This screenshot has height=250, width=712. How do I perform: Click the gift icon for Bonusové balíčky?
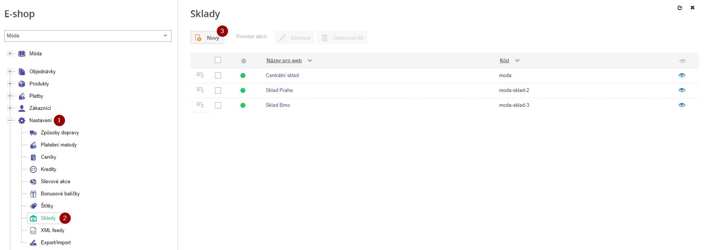pos(33,194)
